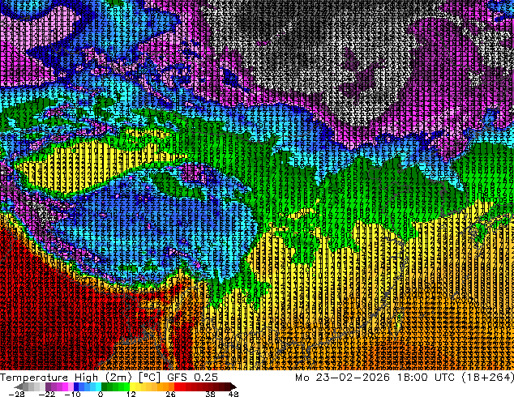Image resolution: width=514 pixels, height=397 pixels.
Task: Click the 'Temperature High (2m) [°C]' title
Action: (x=80, y=378)
